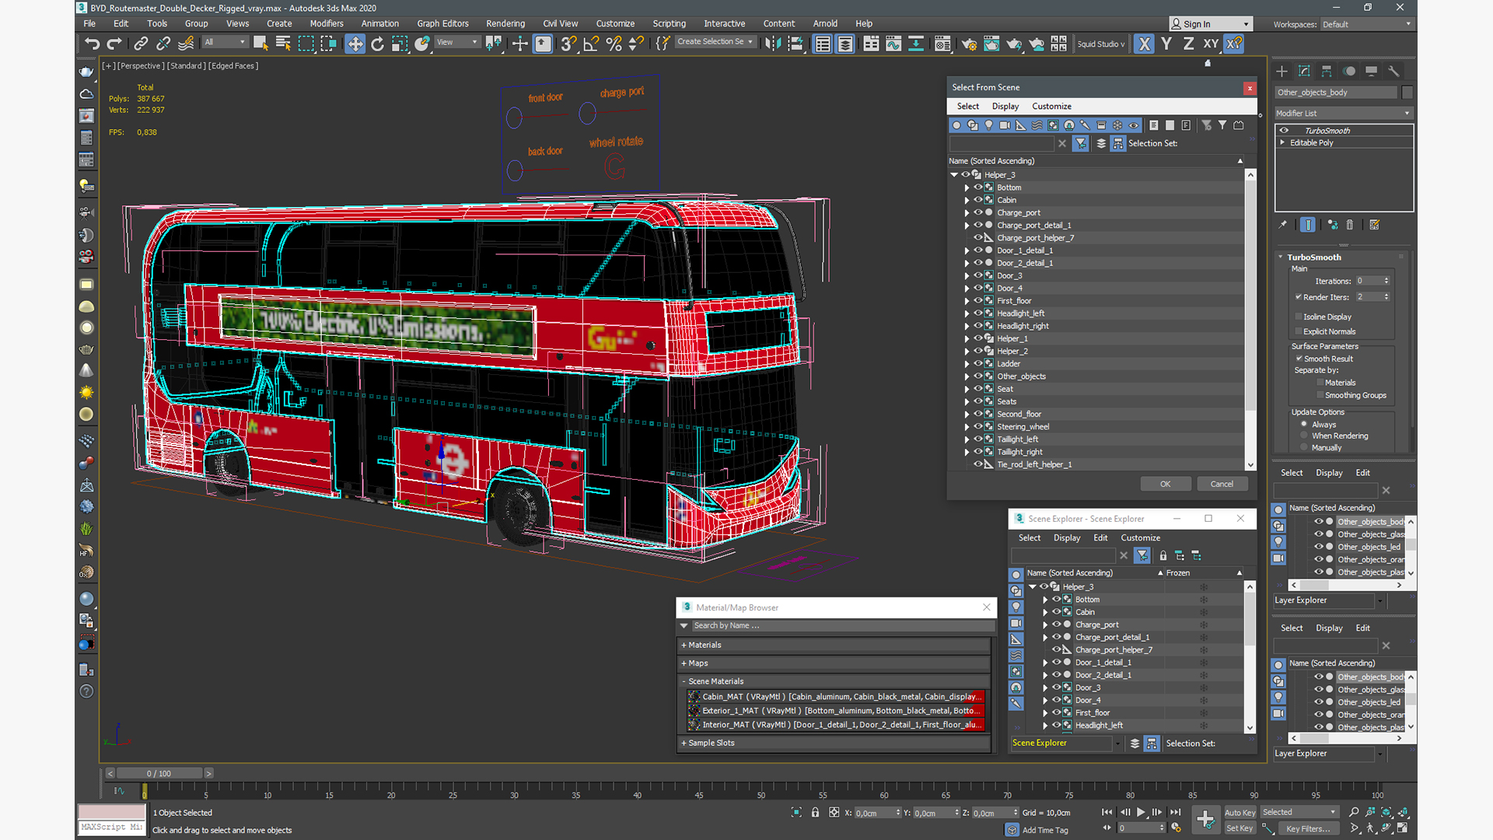This screenshot has height=840, width=1493.
Task: Select Manually update option
Action: [x=1304, y=447]
